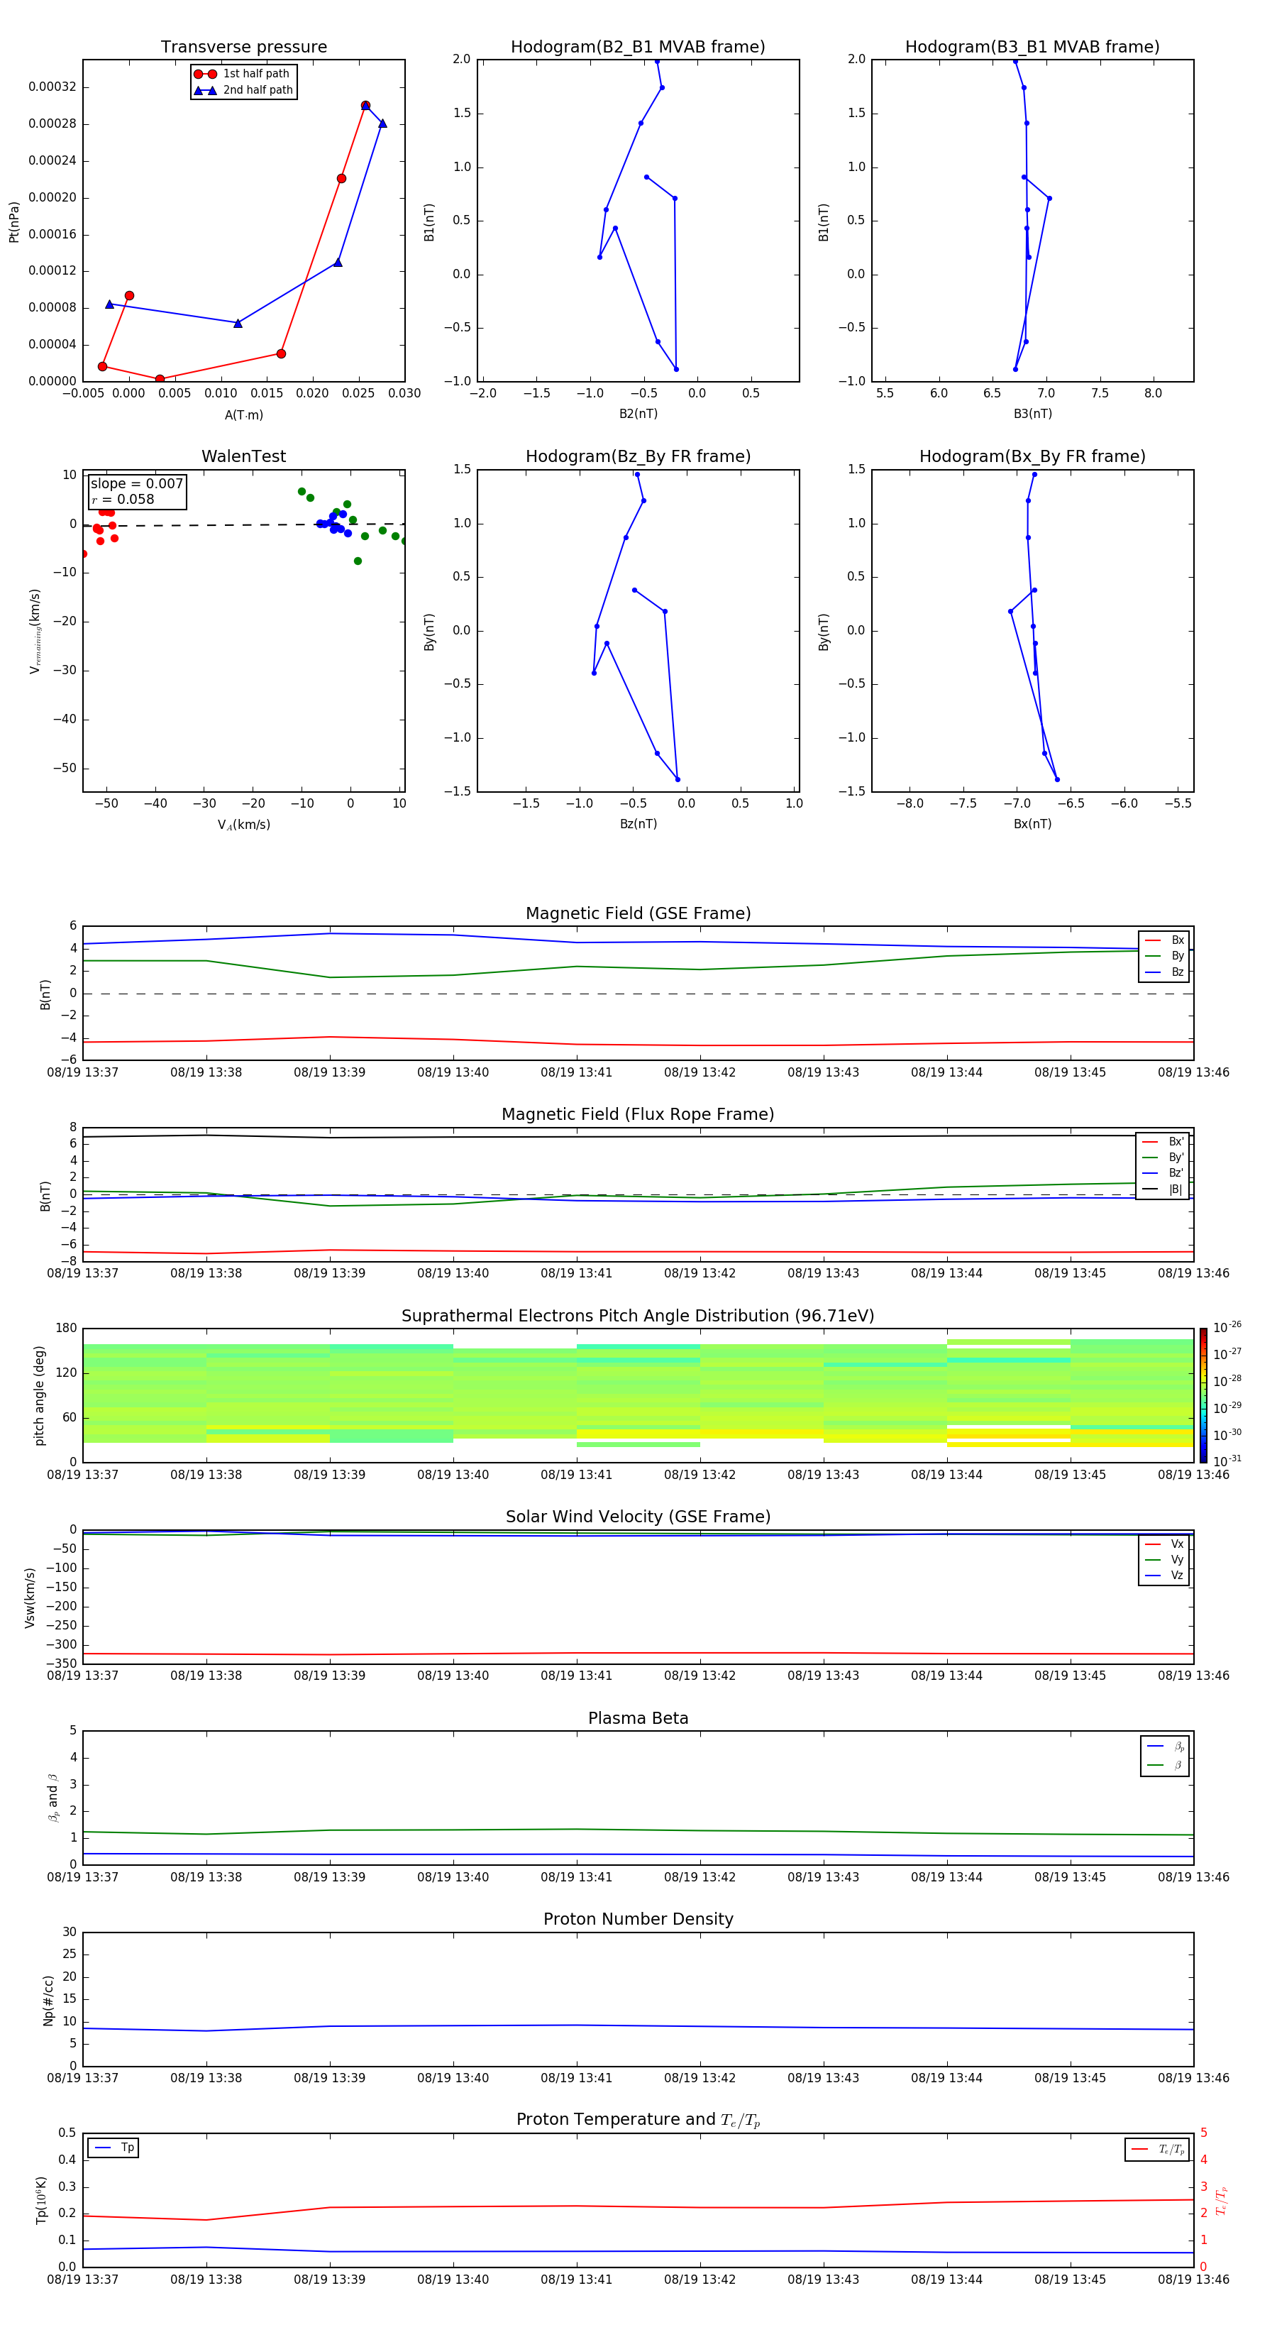This screenshot has height=2342, width=1277.
Task: Click the 'Pt(nPa)' y-axis label
Action: coord(13,221)
